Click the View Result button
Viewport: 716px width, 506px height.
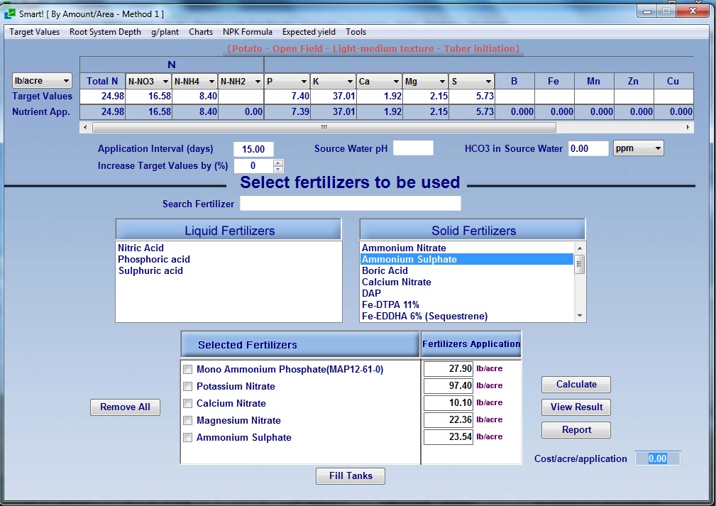point(576,407)
